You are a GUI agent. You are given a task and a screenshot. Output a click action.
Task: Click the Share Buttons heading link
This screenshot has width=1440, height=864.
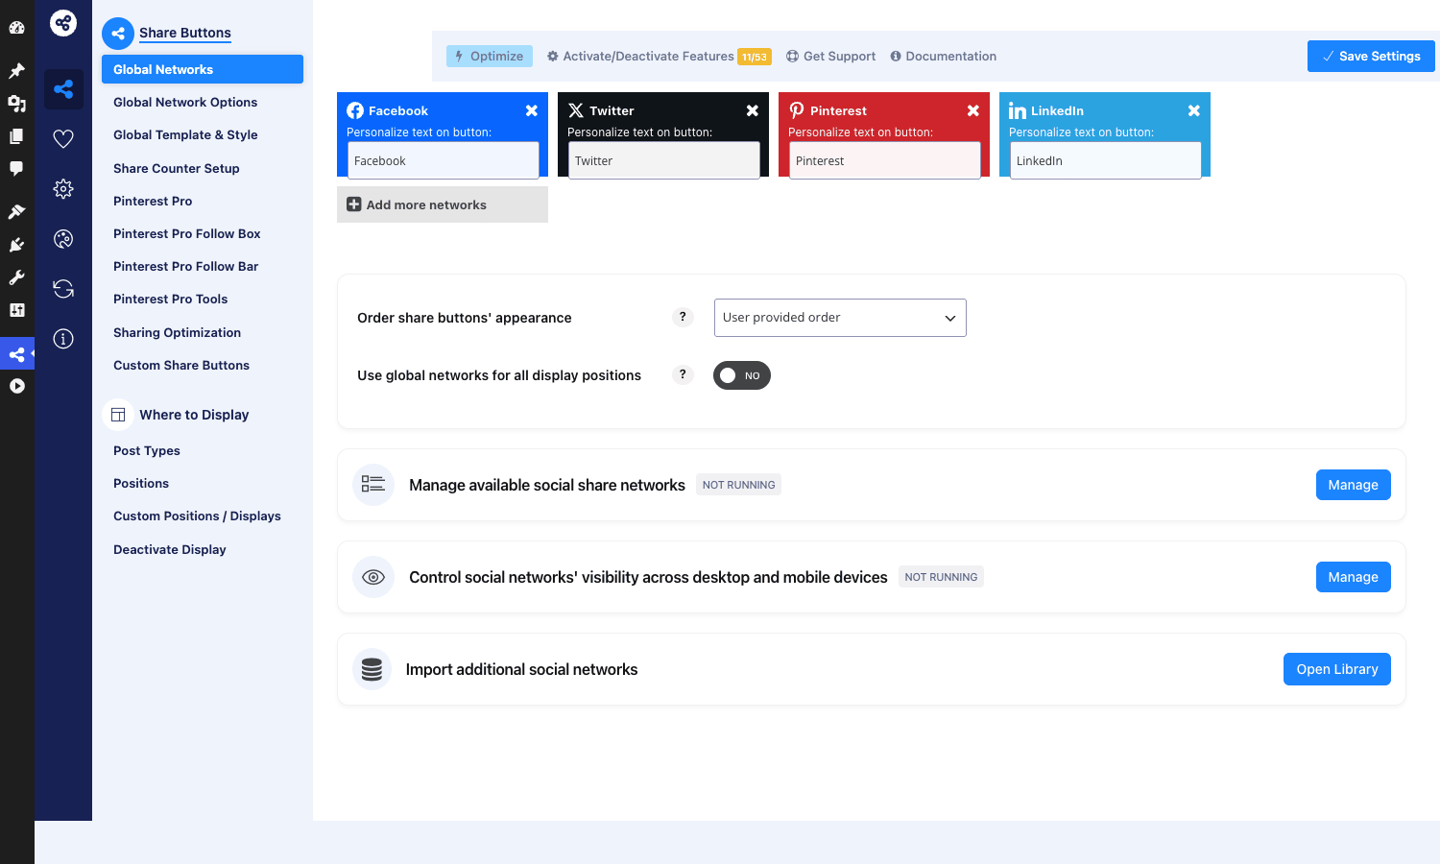tap(185, 33)
